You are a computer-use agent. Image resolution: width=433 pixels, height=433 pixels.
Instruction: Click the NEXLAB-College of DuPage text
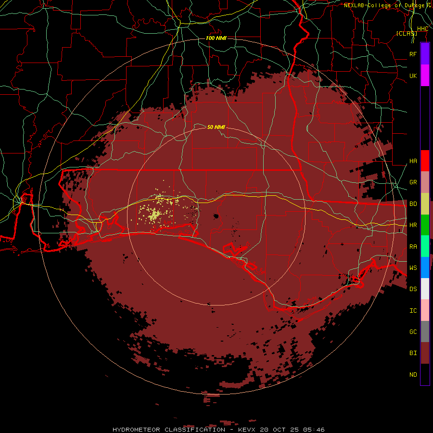[384, 5]
